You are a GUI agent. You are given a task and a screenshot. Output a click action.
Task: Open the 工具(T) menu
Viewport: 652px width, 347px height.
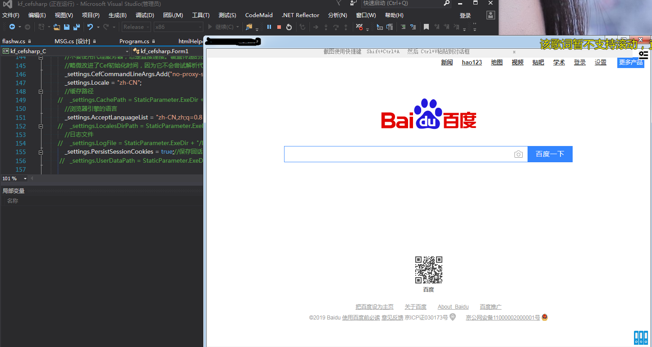pos(201,15)
